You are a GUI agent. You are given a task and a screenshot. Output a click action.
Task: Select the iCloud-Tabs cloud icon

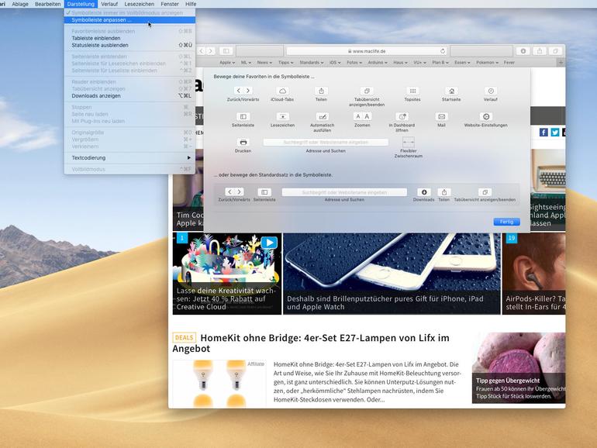coord(282,91)
